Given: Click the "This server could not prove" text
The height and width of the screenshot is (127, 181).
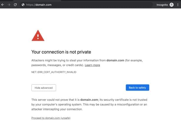Looking at the screenshot, I should [x=53, y=100].
